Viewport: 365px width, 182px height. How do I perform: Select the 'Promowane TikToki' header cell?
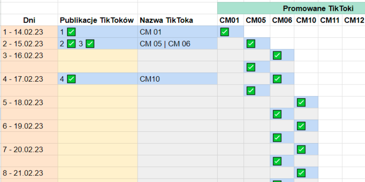point(318,8)
